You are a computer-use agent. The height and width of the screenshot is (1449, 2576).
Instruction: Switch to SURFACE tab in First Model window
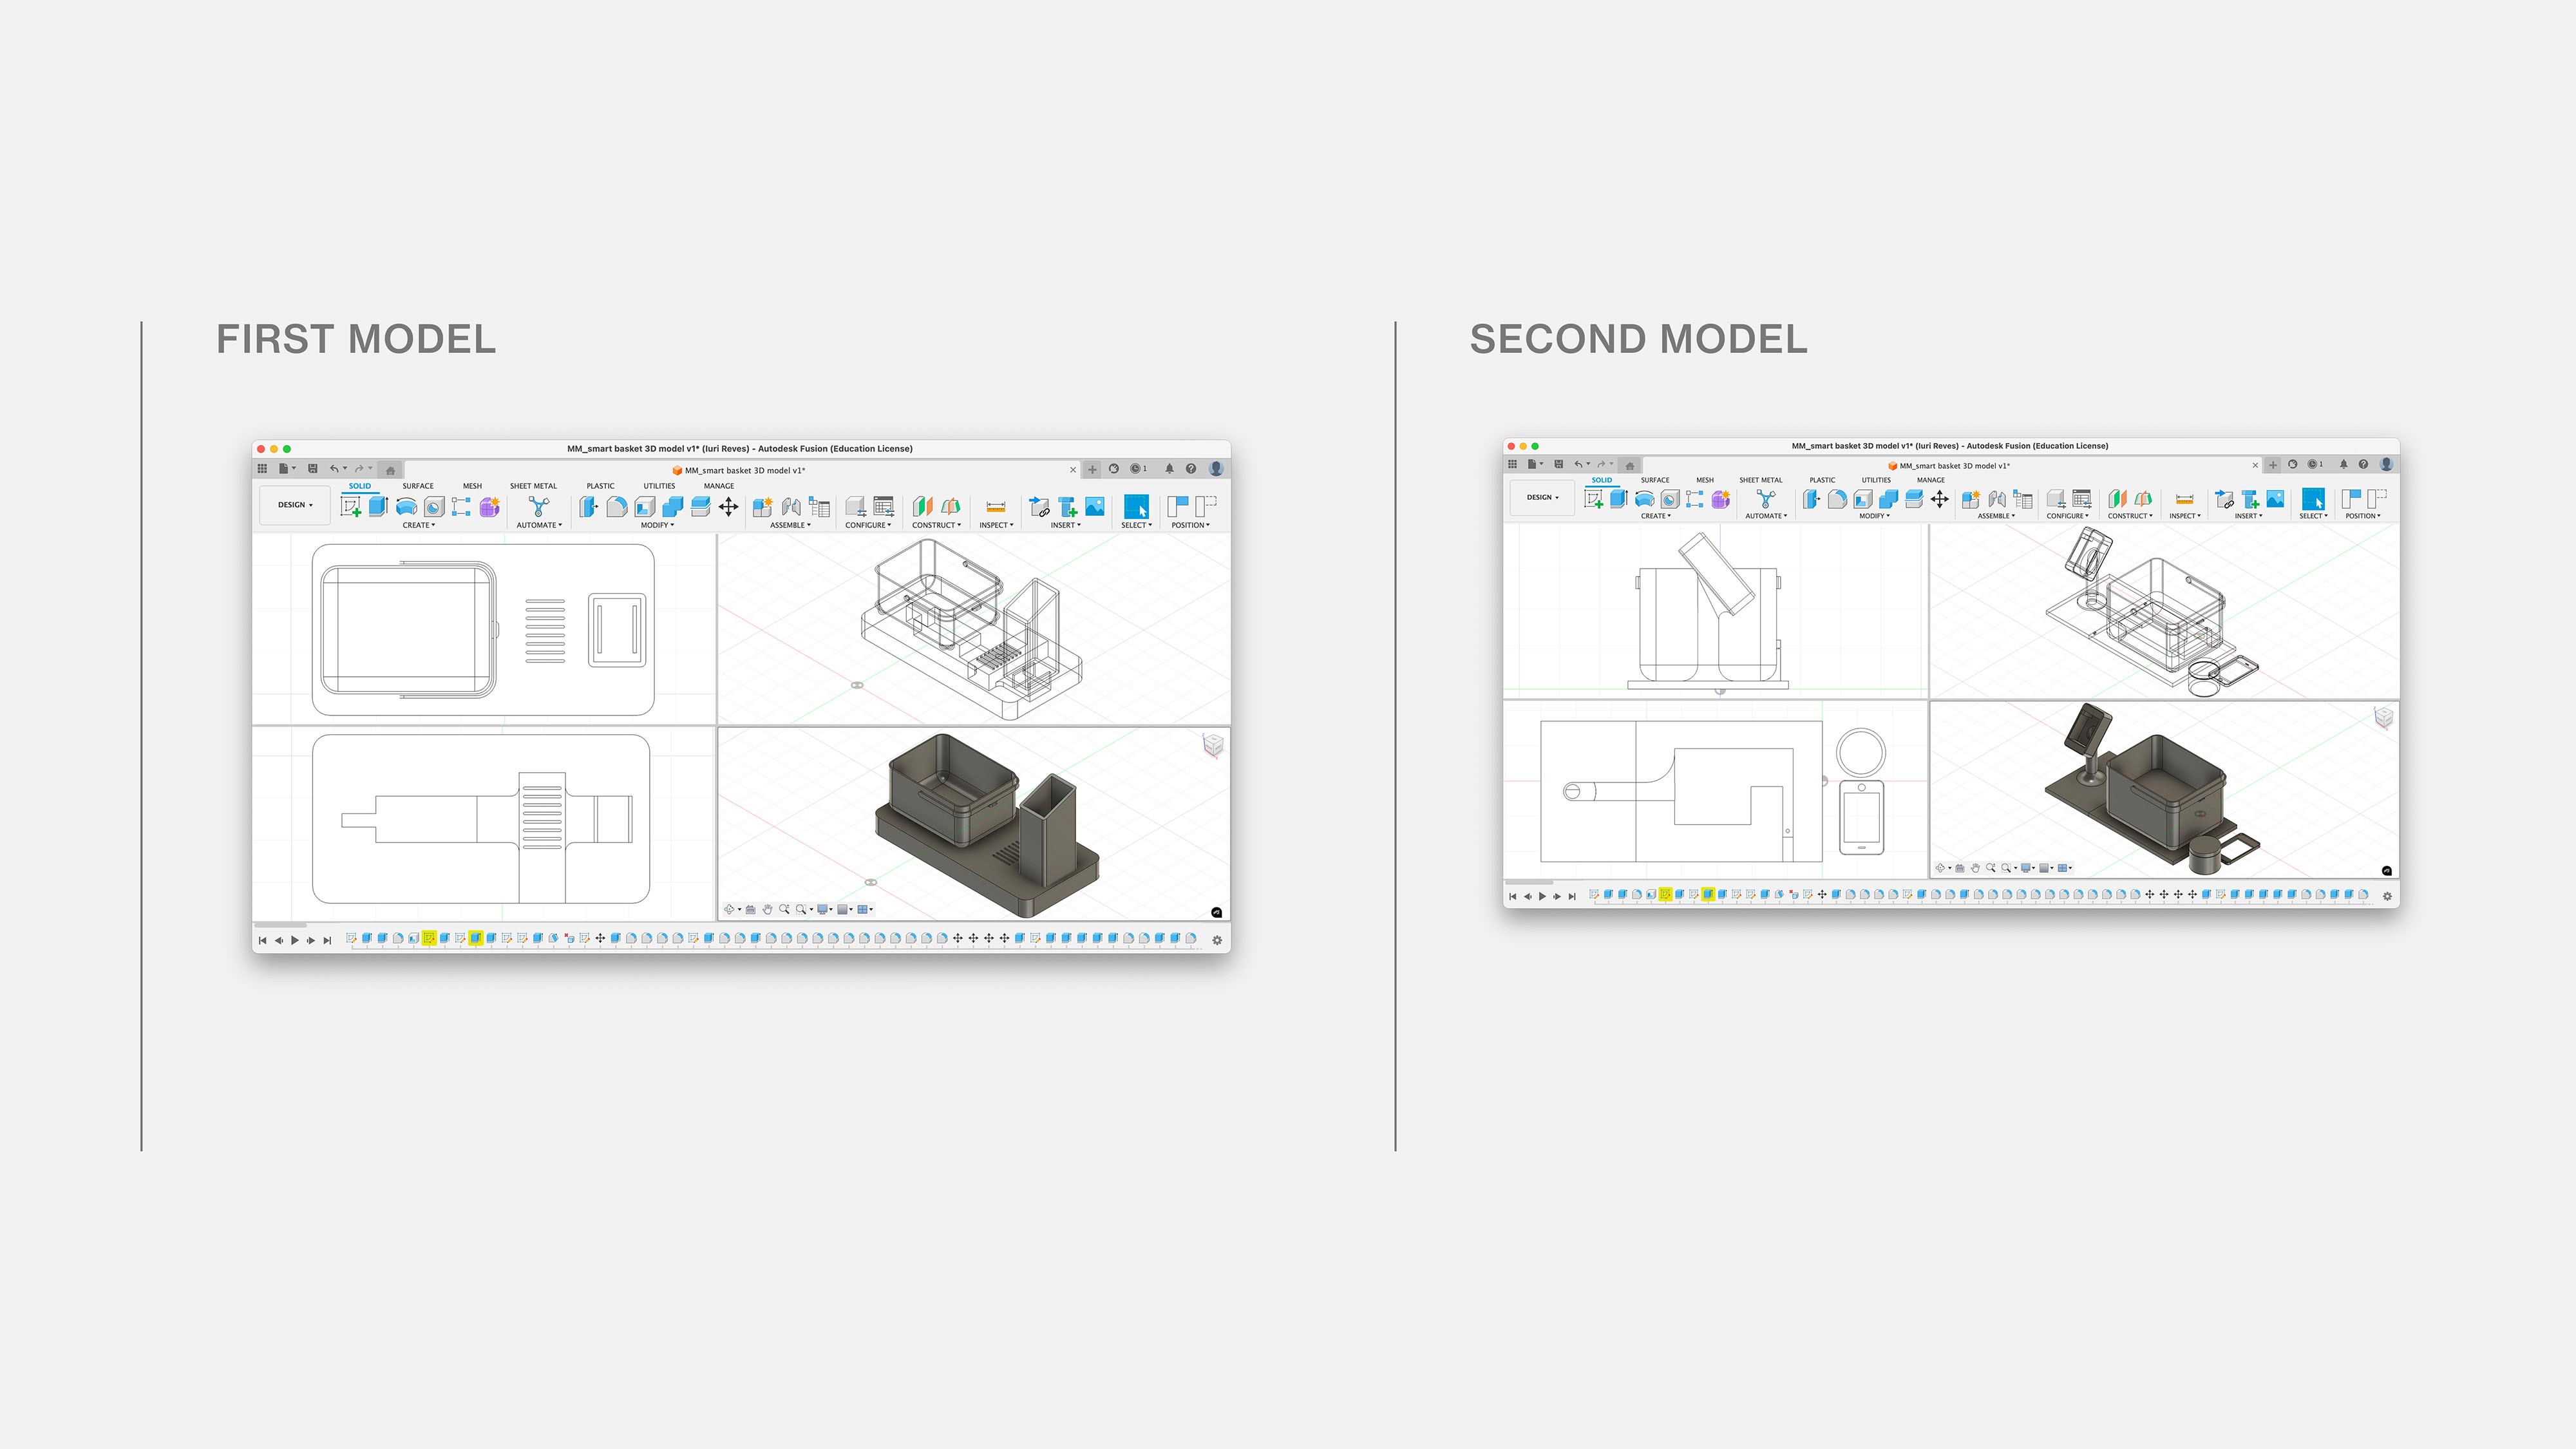[418, 486]
